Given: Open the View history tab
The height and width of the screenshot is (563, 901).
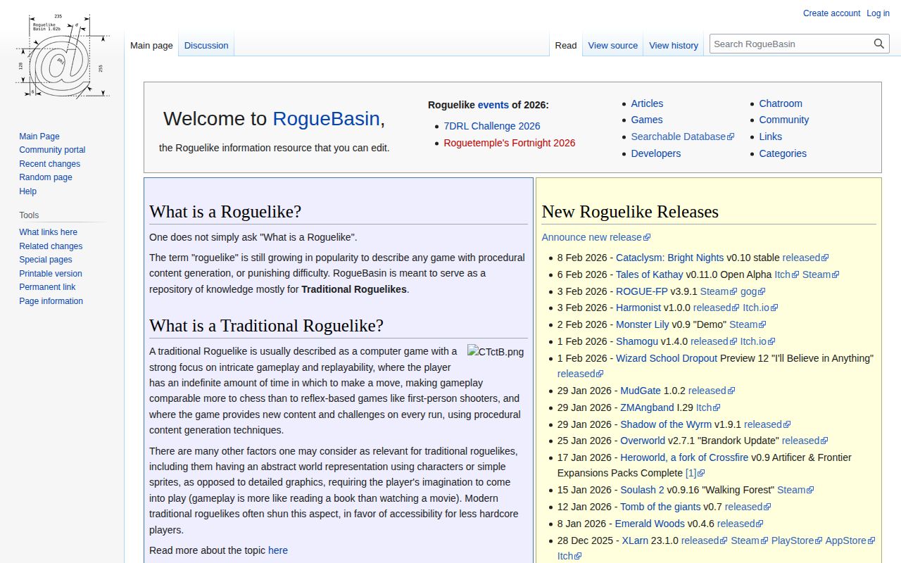Looking at the screenshot, I should pos(673,45).
